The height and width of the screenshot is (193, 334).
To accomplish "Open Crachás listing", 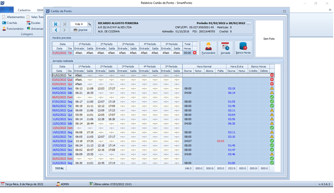I will click(x=10, y=23).
